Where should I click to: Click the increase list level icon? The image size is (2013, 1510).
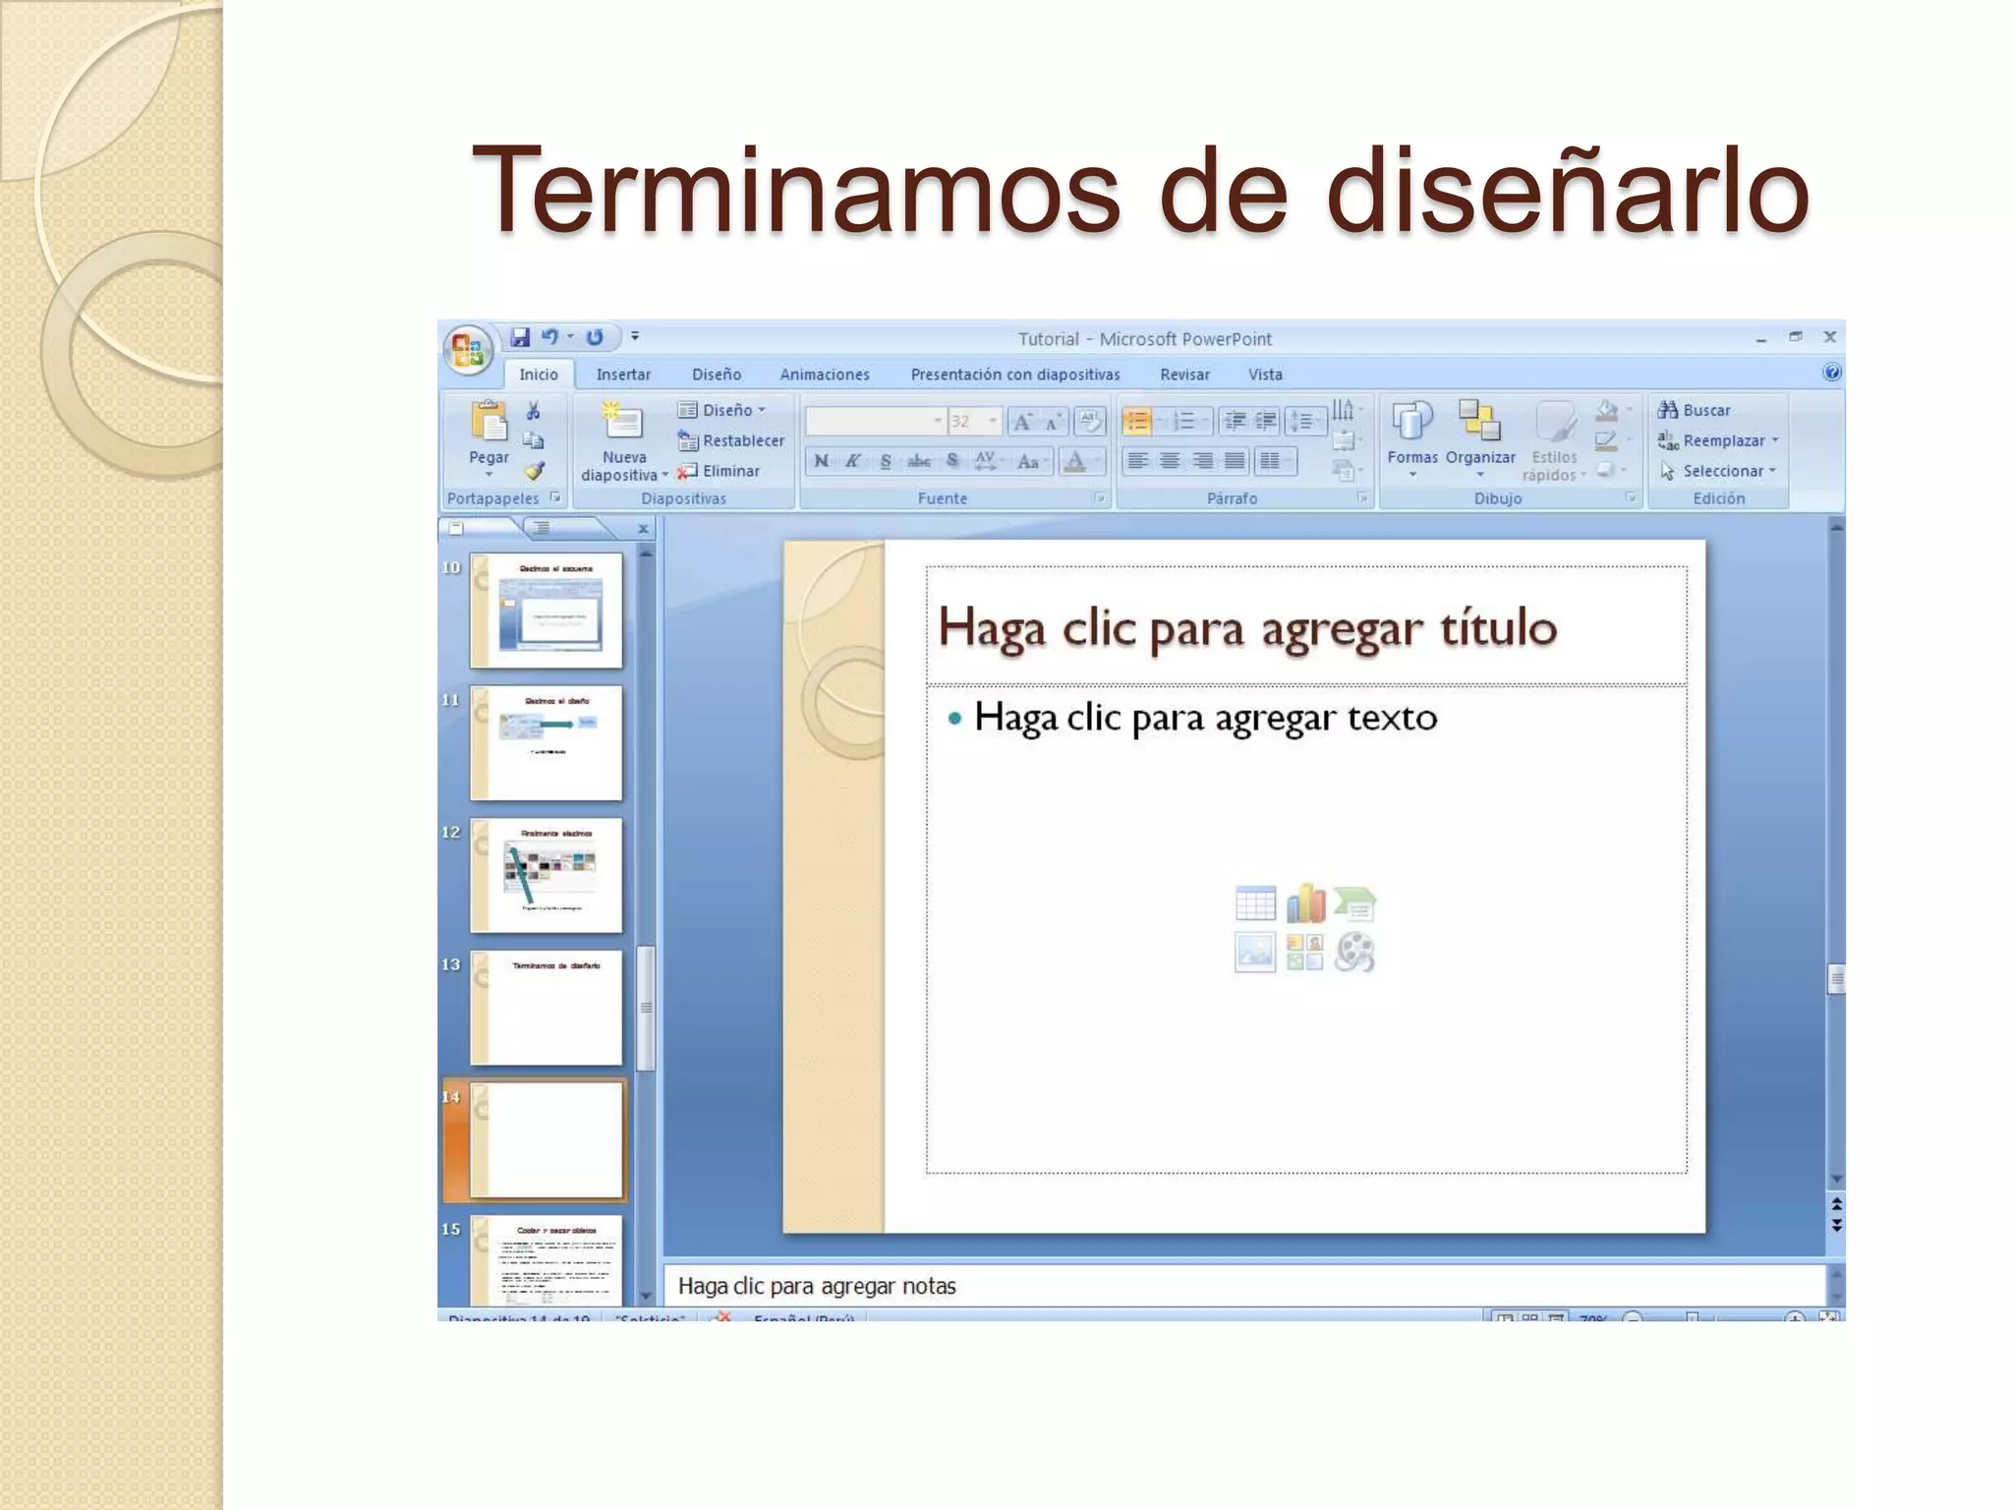(1266, 422)
